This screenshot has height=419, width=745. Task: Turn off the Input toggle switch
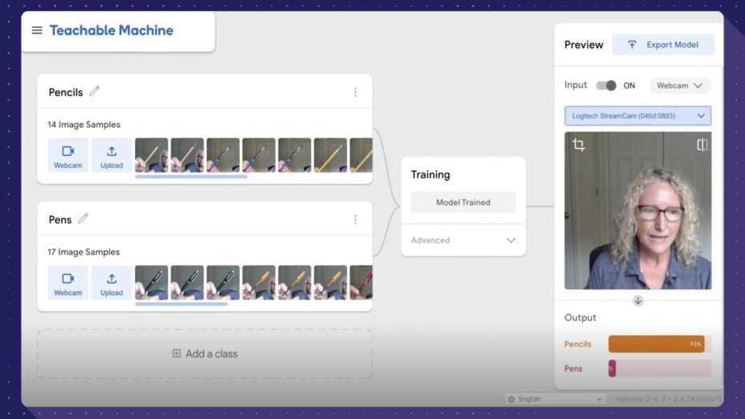[606, 86]
